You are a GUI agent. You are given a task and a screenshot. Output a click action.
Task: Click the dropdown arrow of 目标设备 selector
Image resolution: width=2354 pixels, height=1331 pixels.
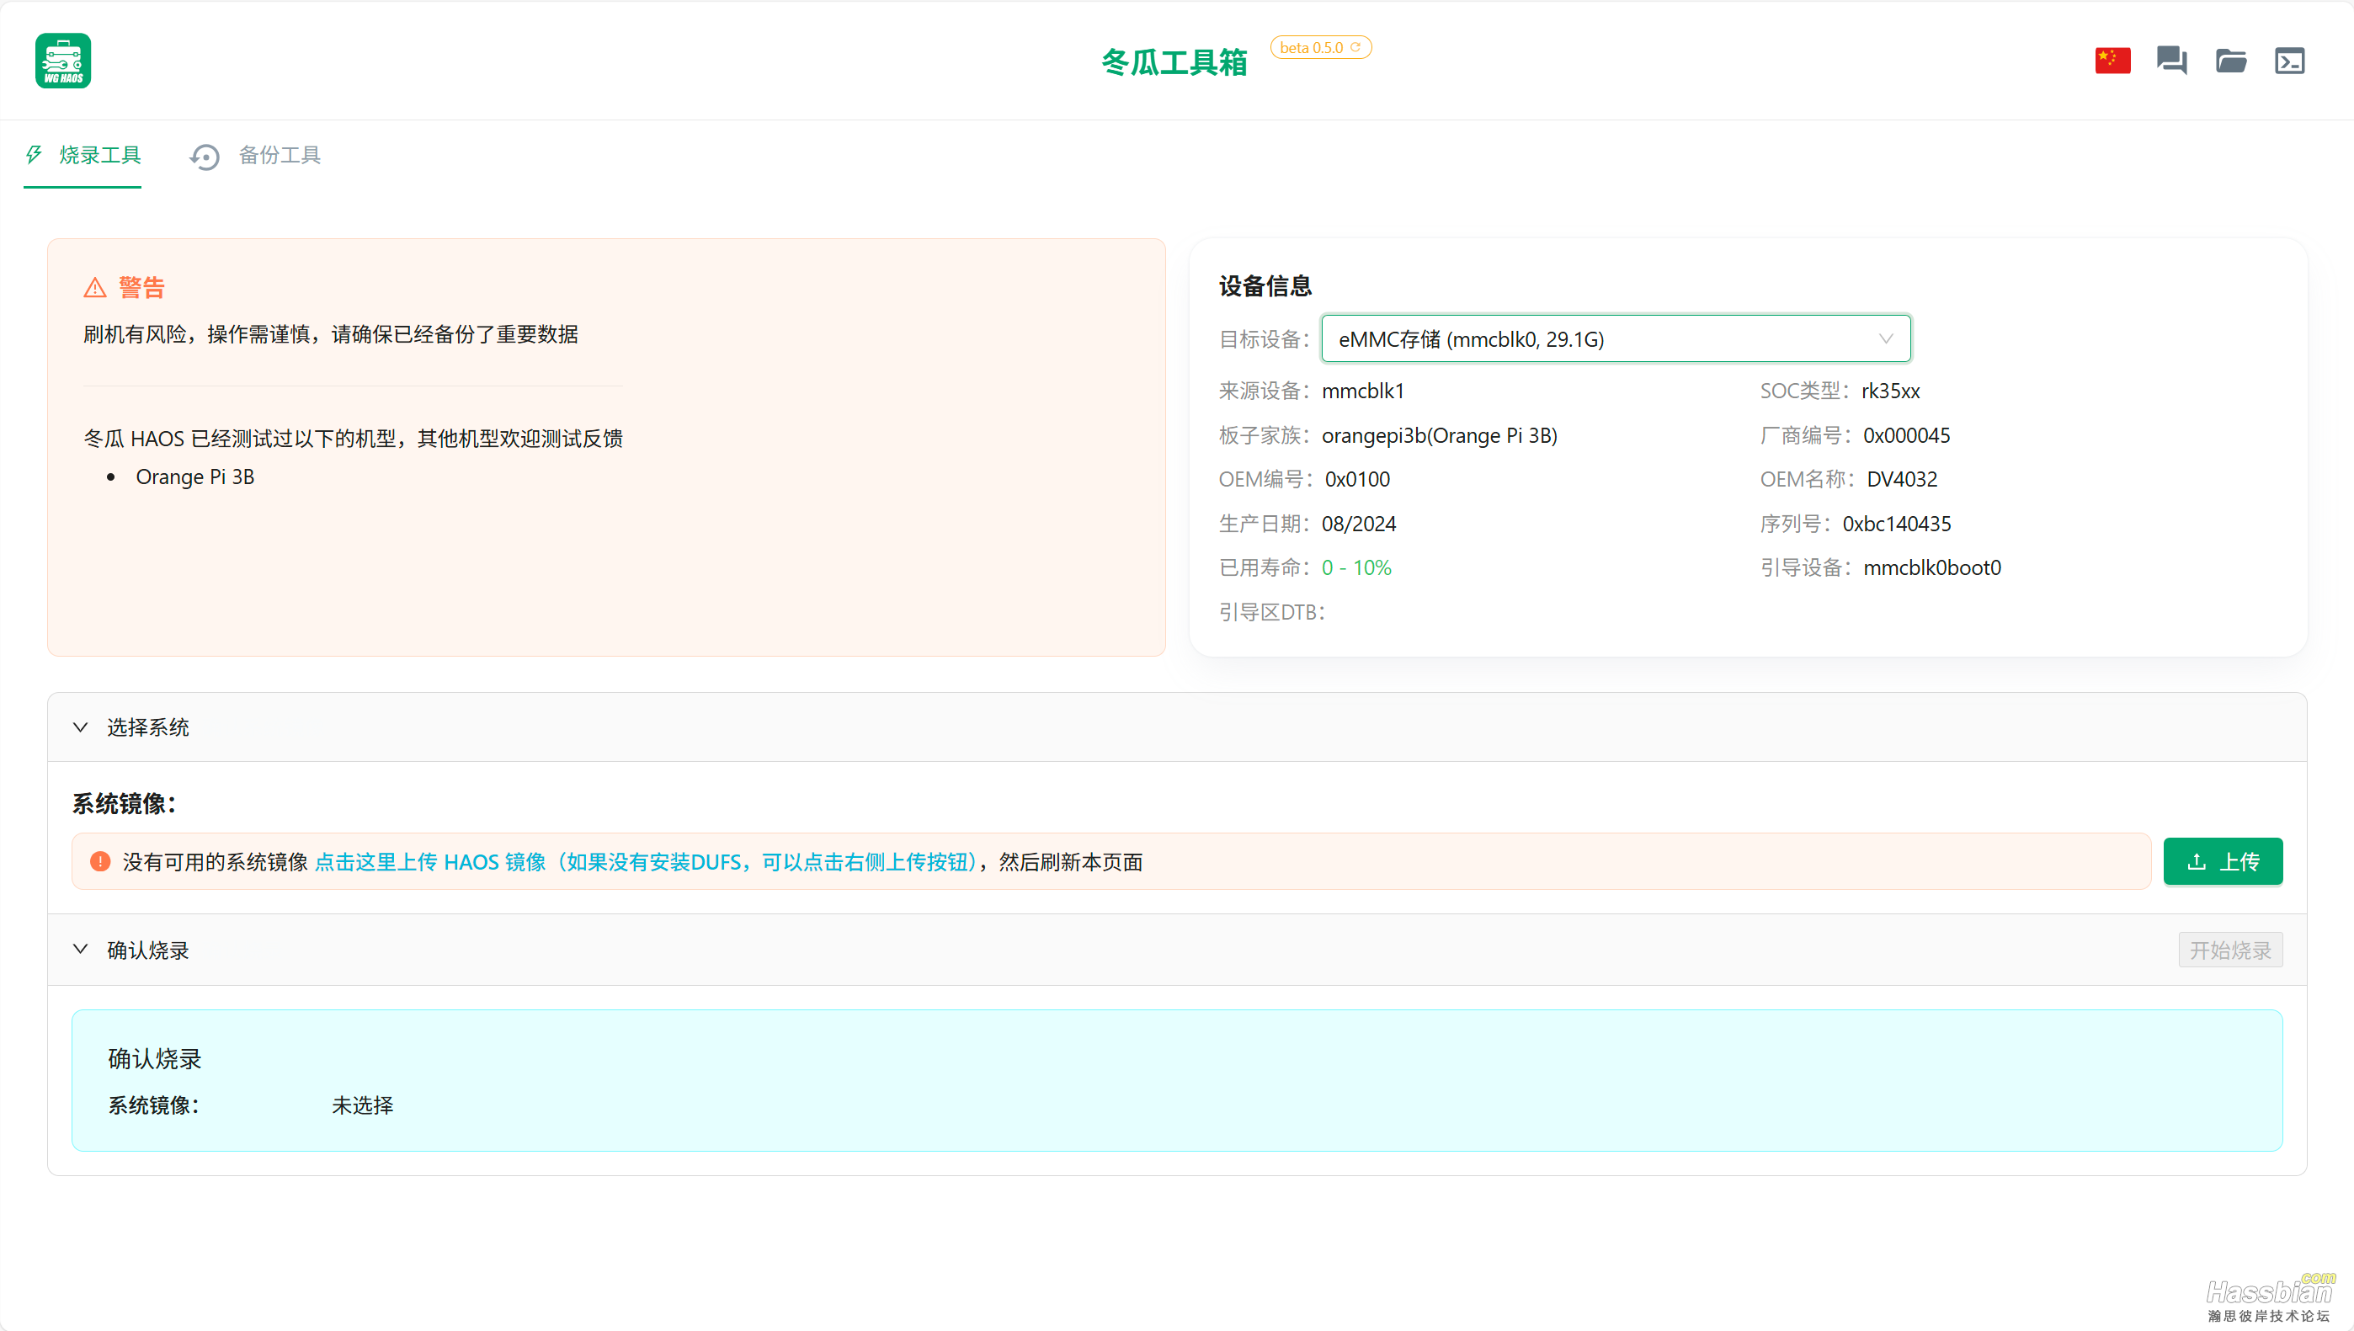1885,339
